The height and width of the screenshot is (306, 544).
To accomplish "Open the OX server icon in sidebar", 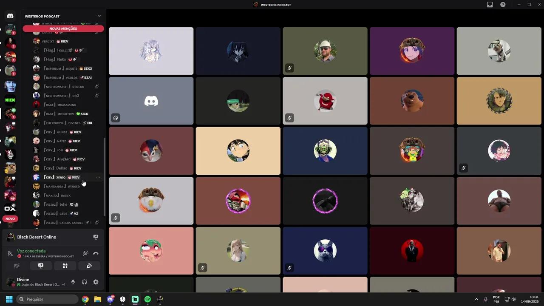I will (x=10, y=208).
